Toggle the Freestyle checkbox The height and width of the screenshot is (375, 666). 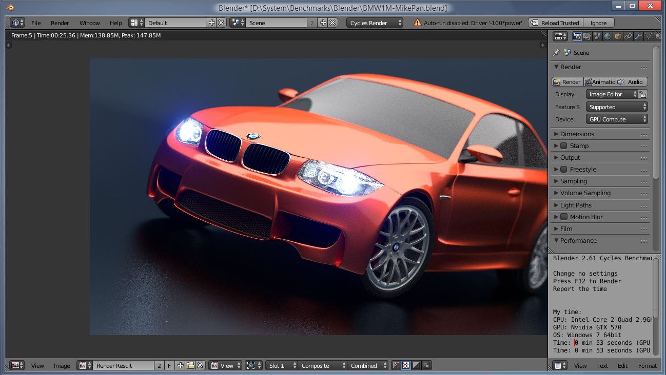coord(563,170)
